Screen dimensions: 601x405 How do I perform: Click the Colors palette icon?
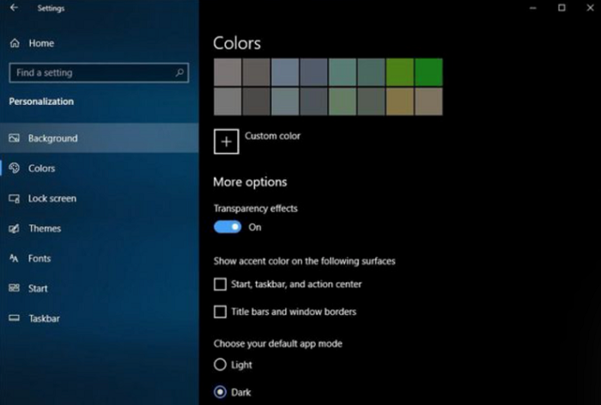click(15, 168)
